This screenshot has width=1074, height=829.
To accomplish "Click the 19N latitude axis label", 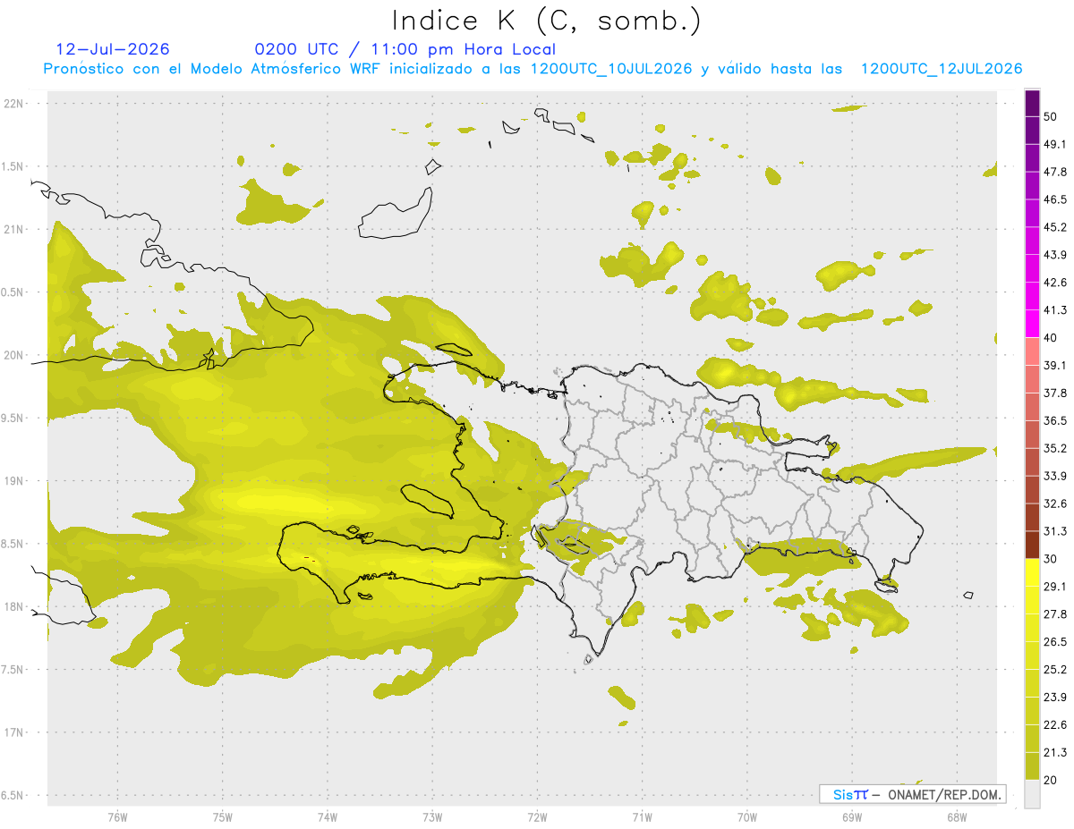I will pyautogui.click(x=14, y=481).
